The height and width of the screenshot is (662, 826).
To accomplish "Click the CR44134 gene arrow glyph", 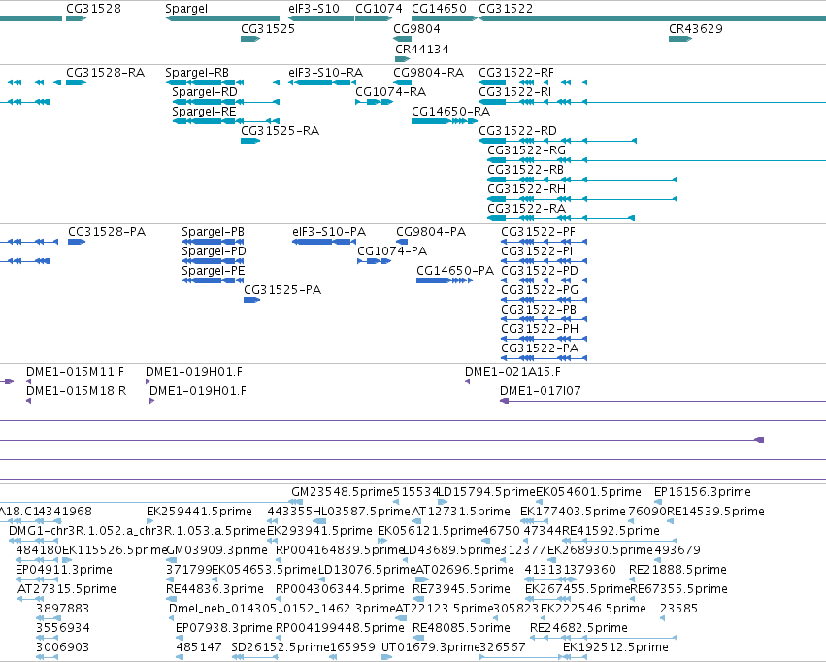I will click(402, 59).
